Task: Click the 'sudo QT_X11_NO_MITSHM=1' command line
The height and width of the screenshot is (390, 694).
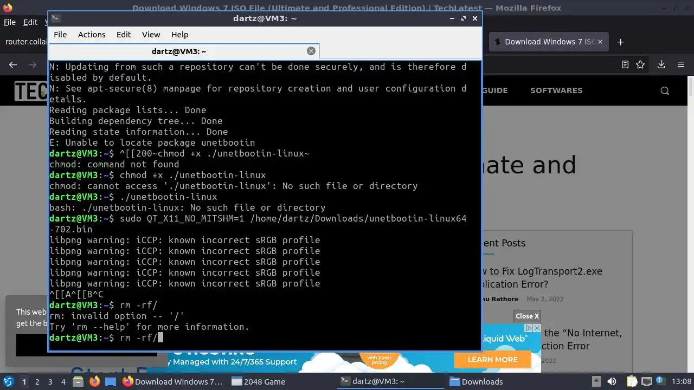Action: (258, 224)
